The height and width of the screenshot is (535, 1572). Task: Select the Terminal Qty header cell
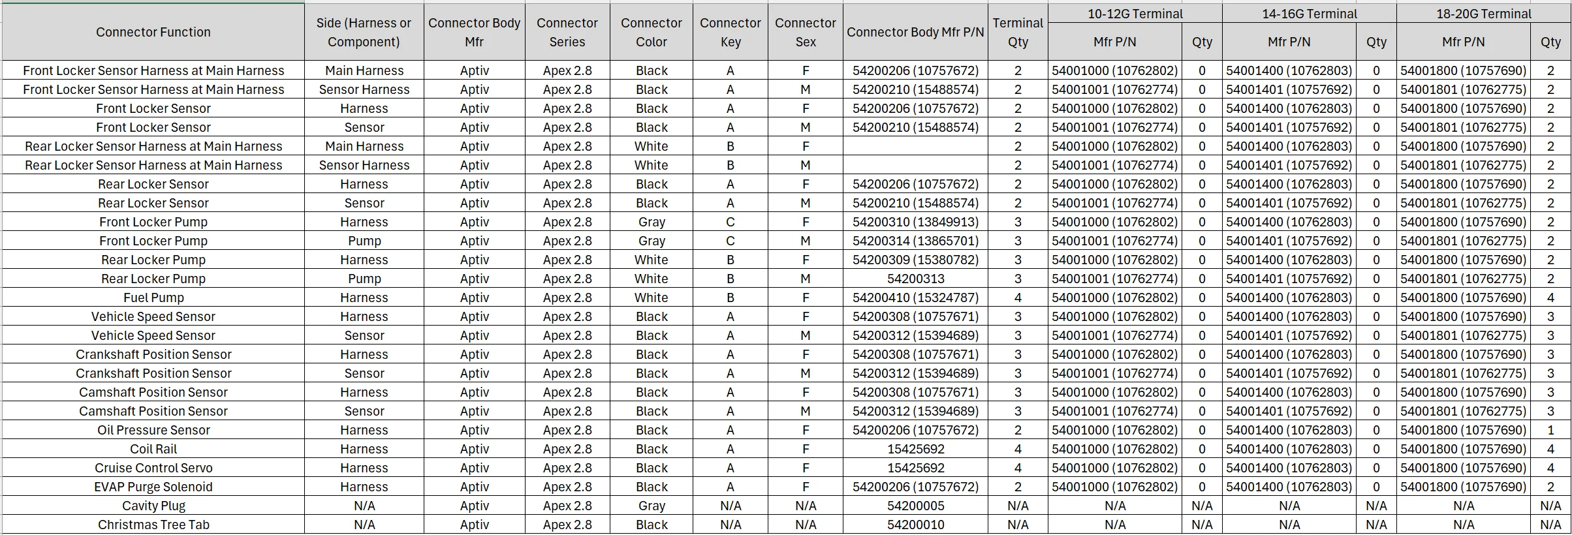point(1018,32)
